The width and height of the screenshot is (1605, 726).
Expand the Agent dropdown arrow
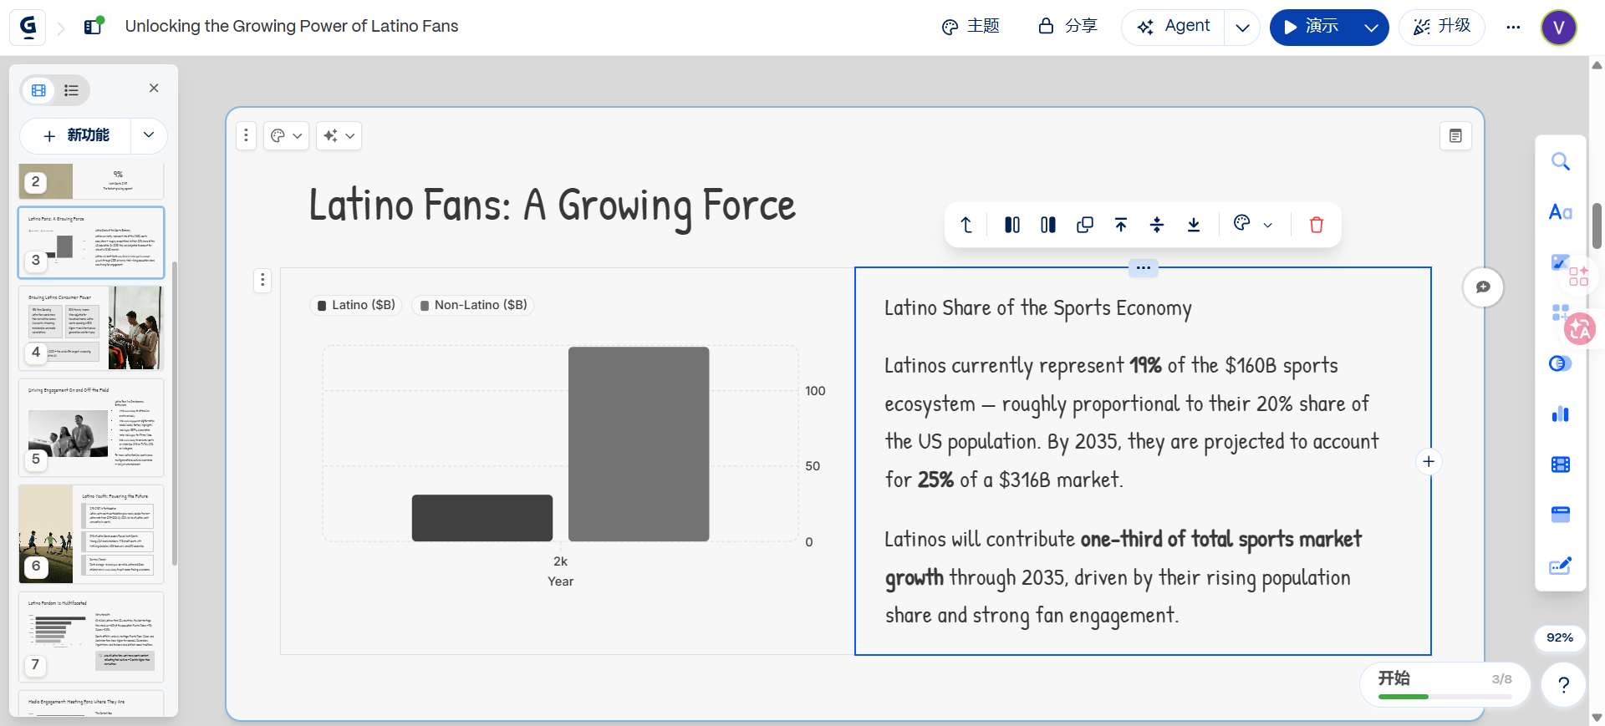1242,28
